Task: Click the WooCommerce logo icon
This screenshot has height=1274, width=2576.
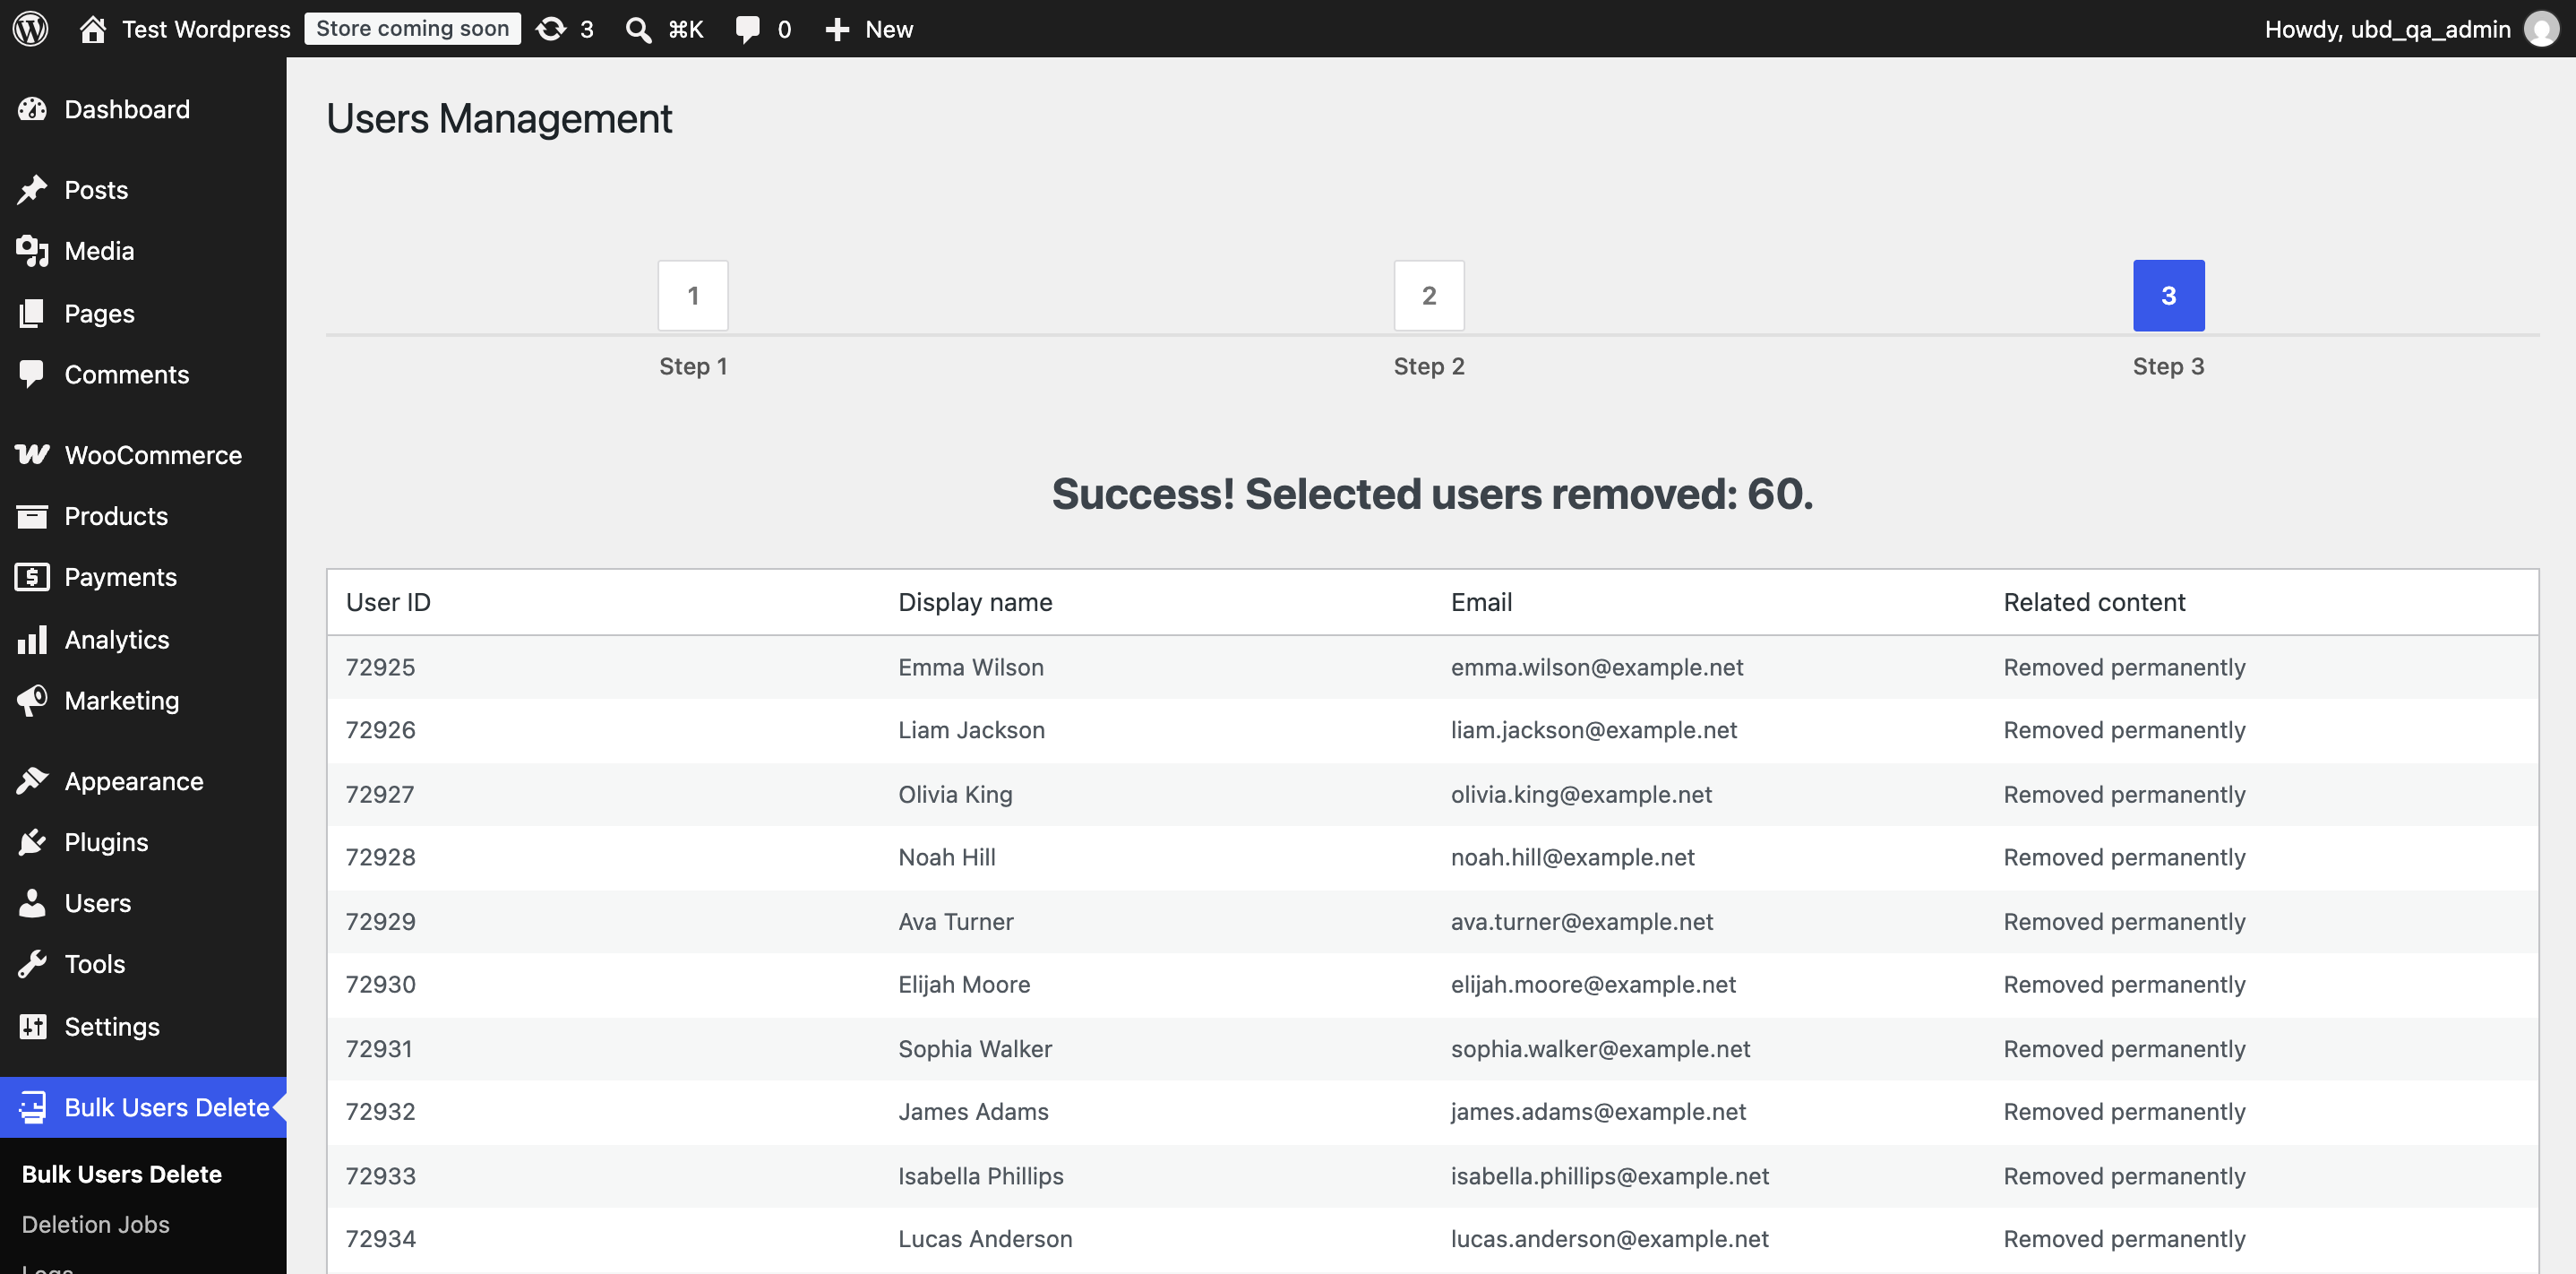Action: [x=32, y=455]
